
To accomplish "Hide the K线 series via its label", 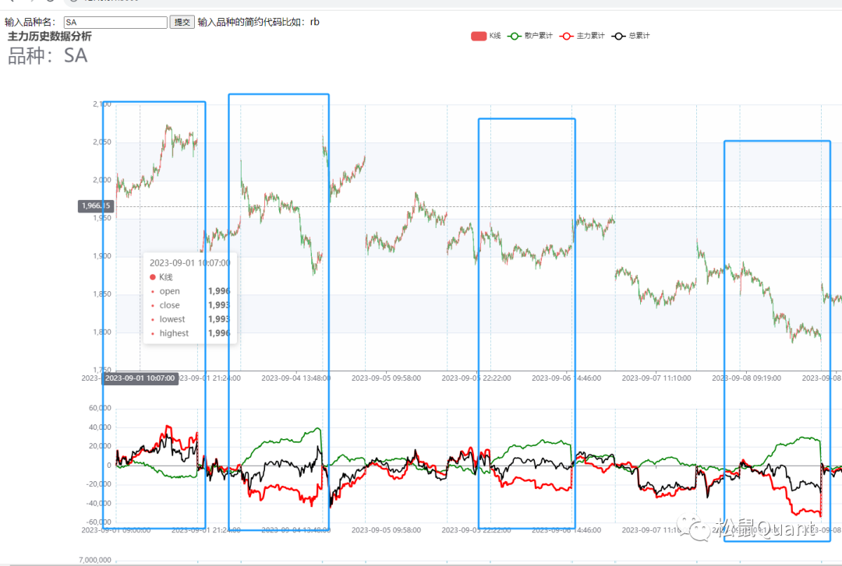I will (496, 36).
